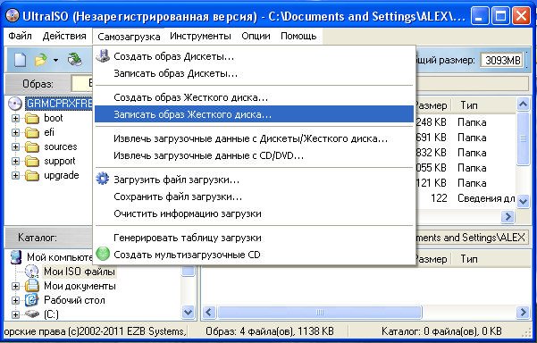537x343 pixels.
Task: Click the UltraISO disc icon in title bar
Action: 13,15
